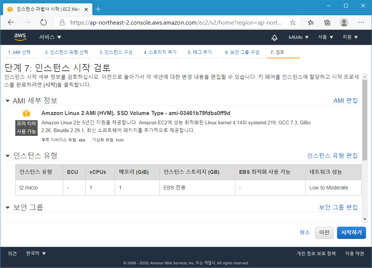
Task: Open 의견 feedback in footer
Action: click(12, 253)
